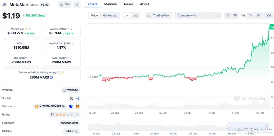Copy the UCID 33335 value
274x136 pixels.
[x=77, y=131]
